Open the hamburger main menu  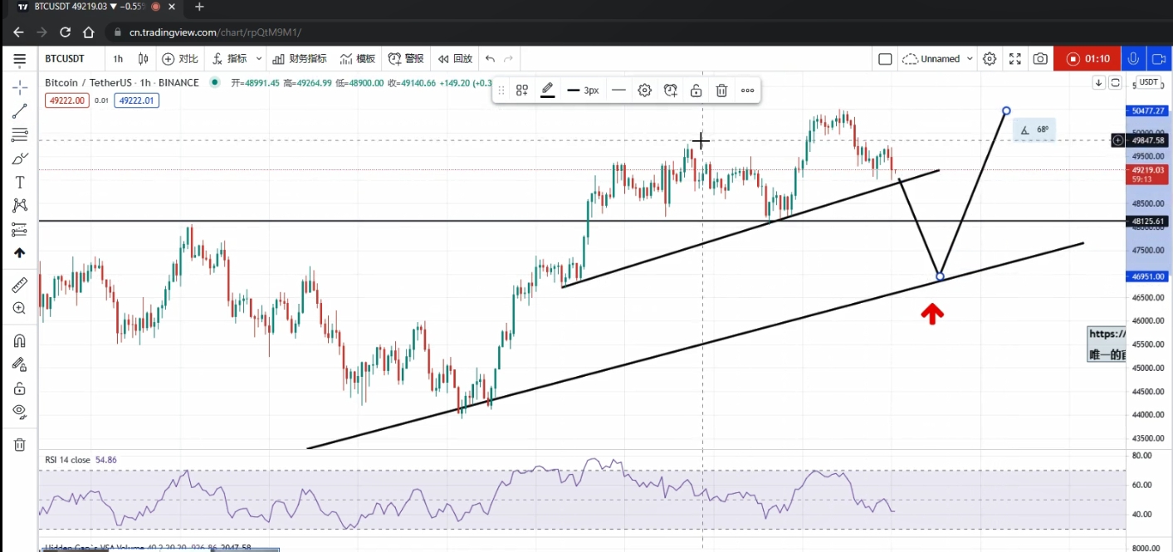tap(19, 59)
